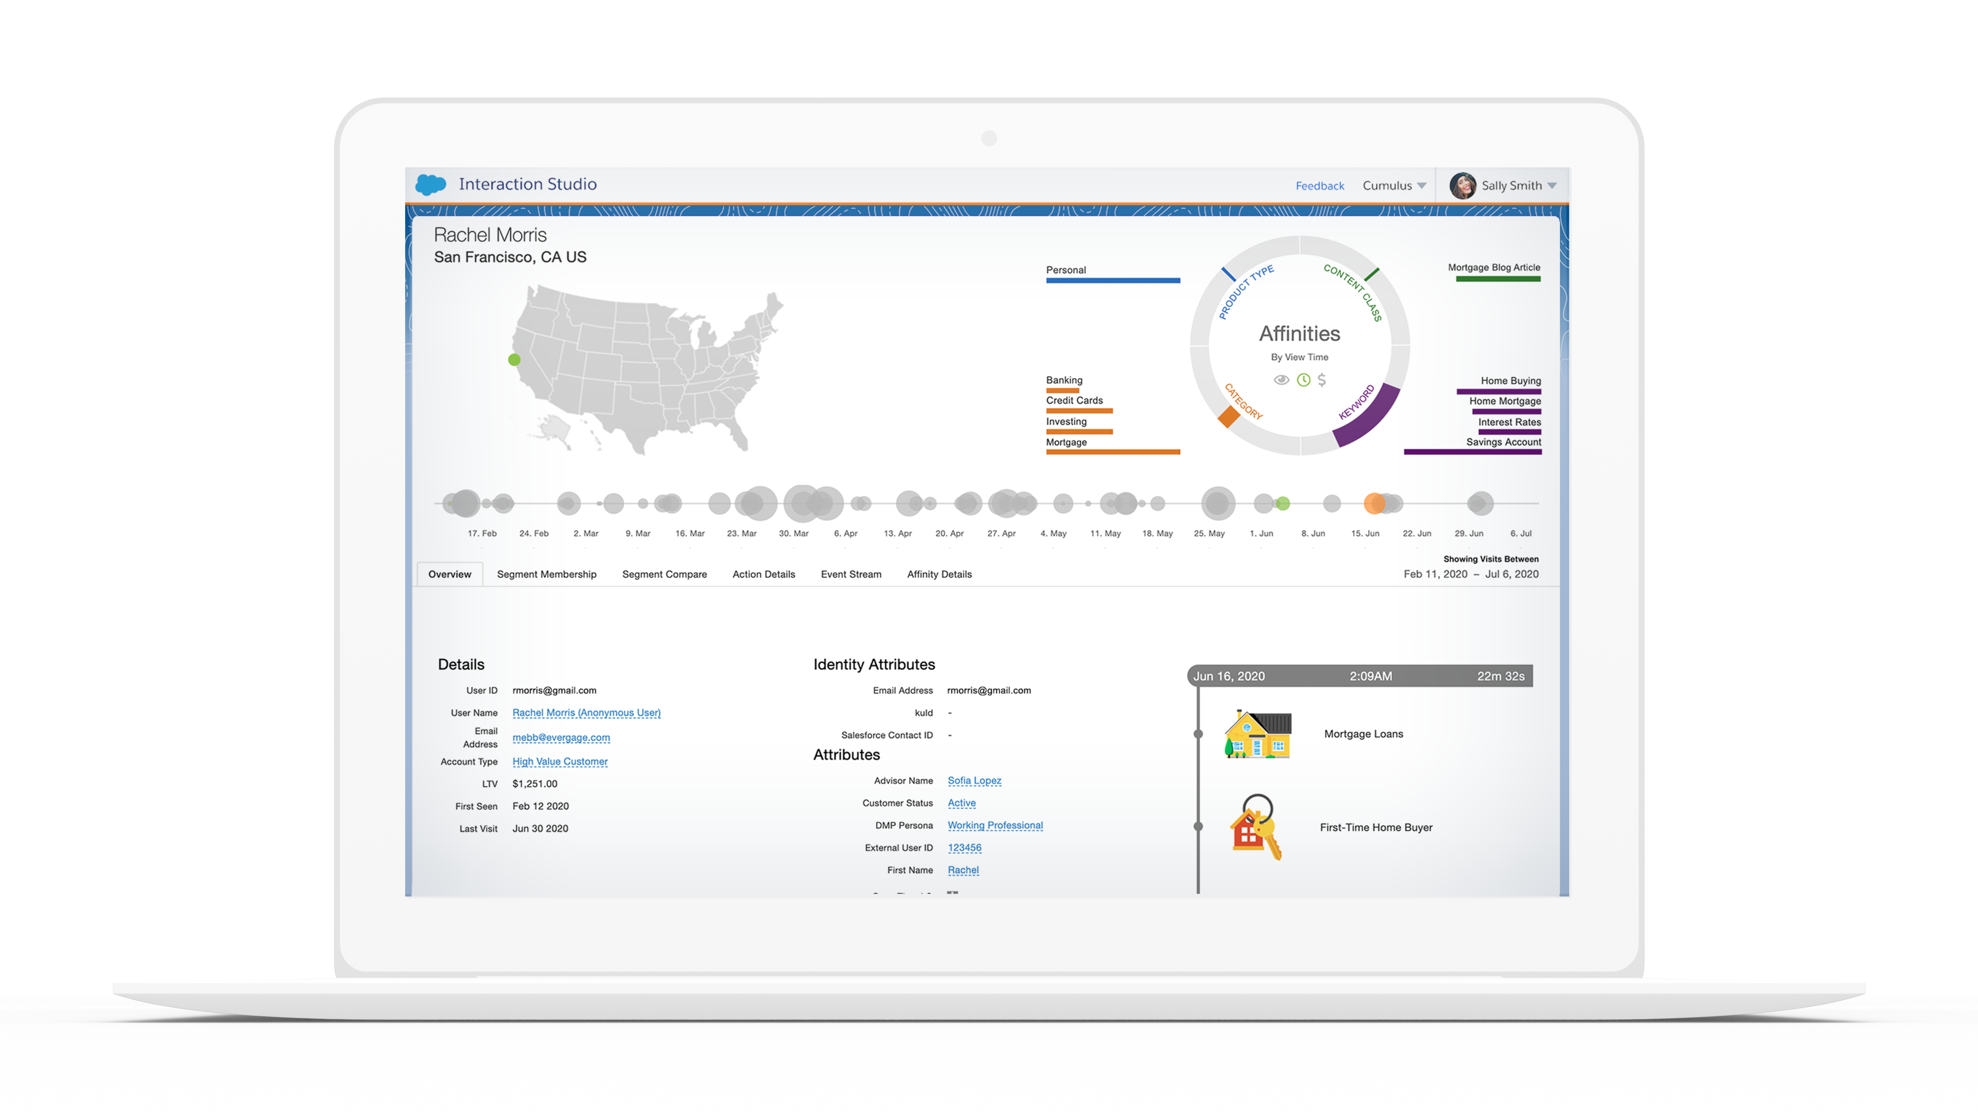Click the First-Time Home Buyer entry text

[1375, 827]
